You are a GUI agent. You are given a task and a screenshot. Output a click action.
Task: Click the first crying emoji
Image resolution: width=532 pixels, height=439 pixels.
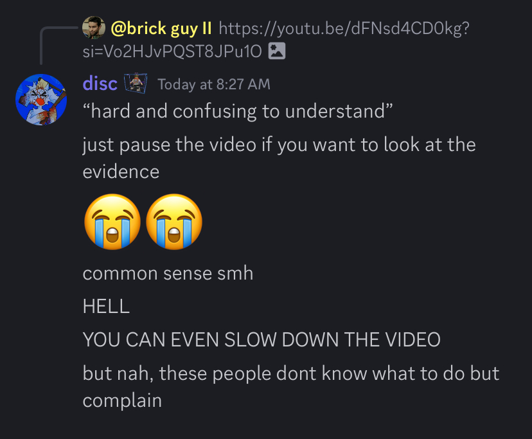click(x=112, y=222)
